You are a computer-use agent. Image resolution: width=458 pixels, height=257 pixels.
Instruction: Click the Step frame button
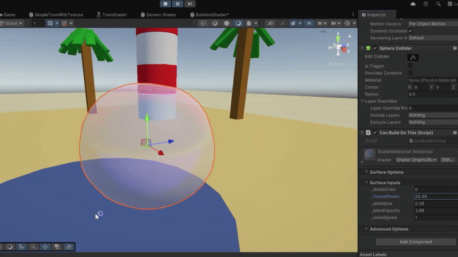point(190,4)
